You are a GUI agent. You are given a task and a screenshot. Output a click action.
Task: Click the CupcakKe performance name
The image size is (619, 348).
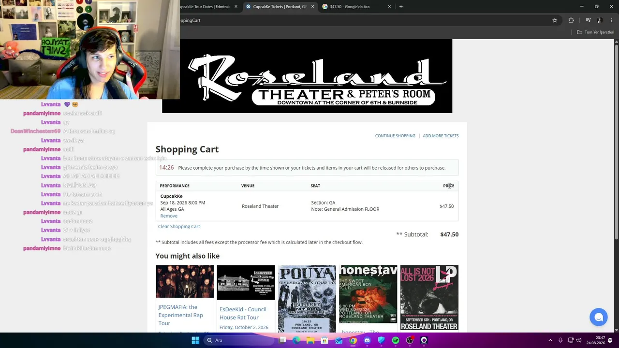click(x=171, y=196)
